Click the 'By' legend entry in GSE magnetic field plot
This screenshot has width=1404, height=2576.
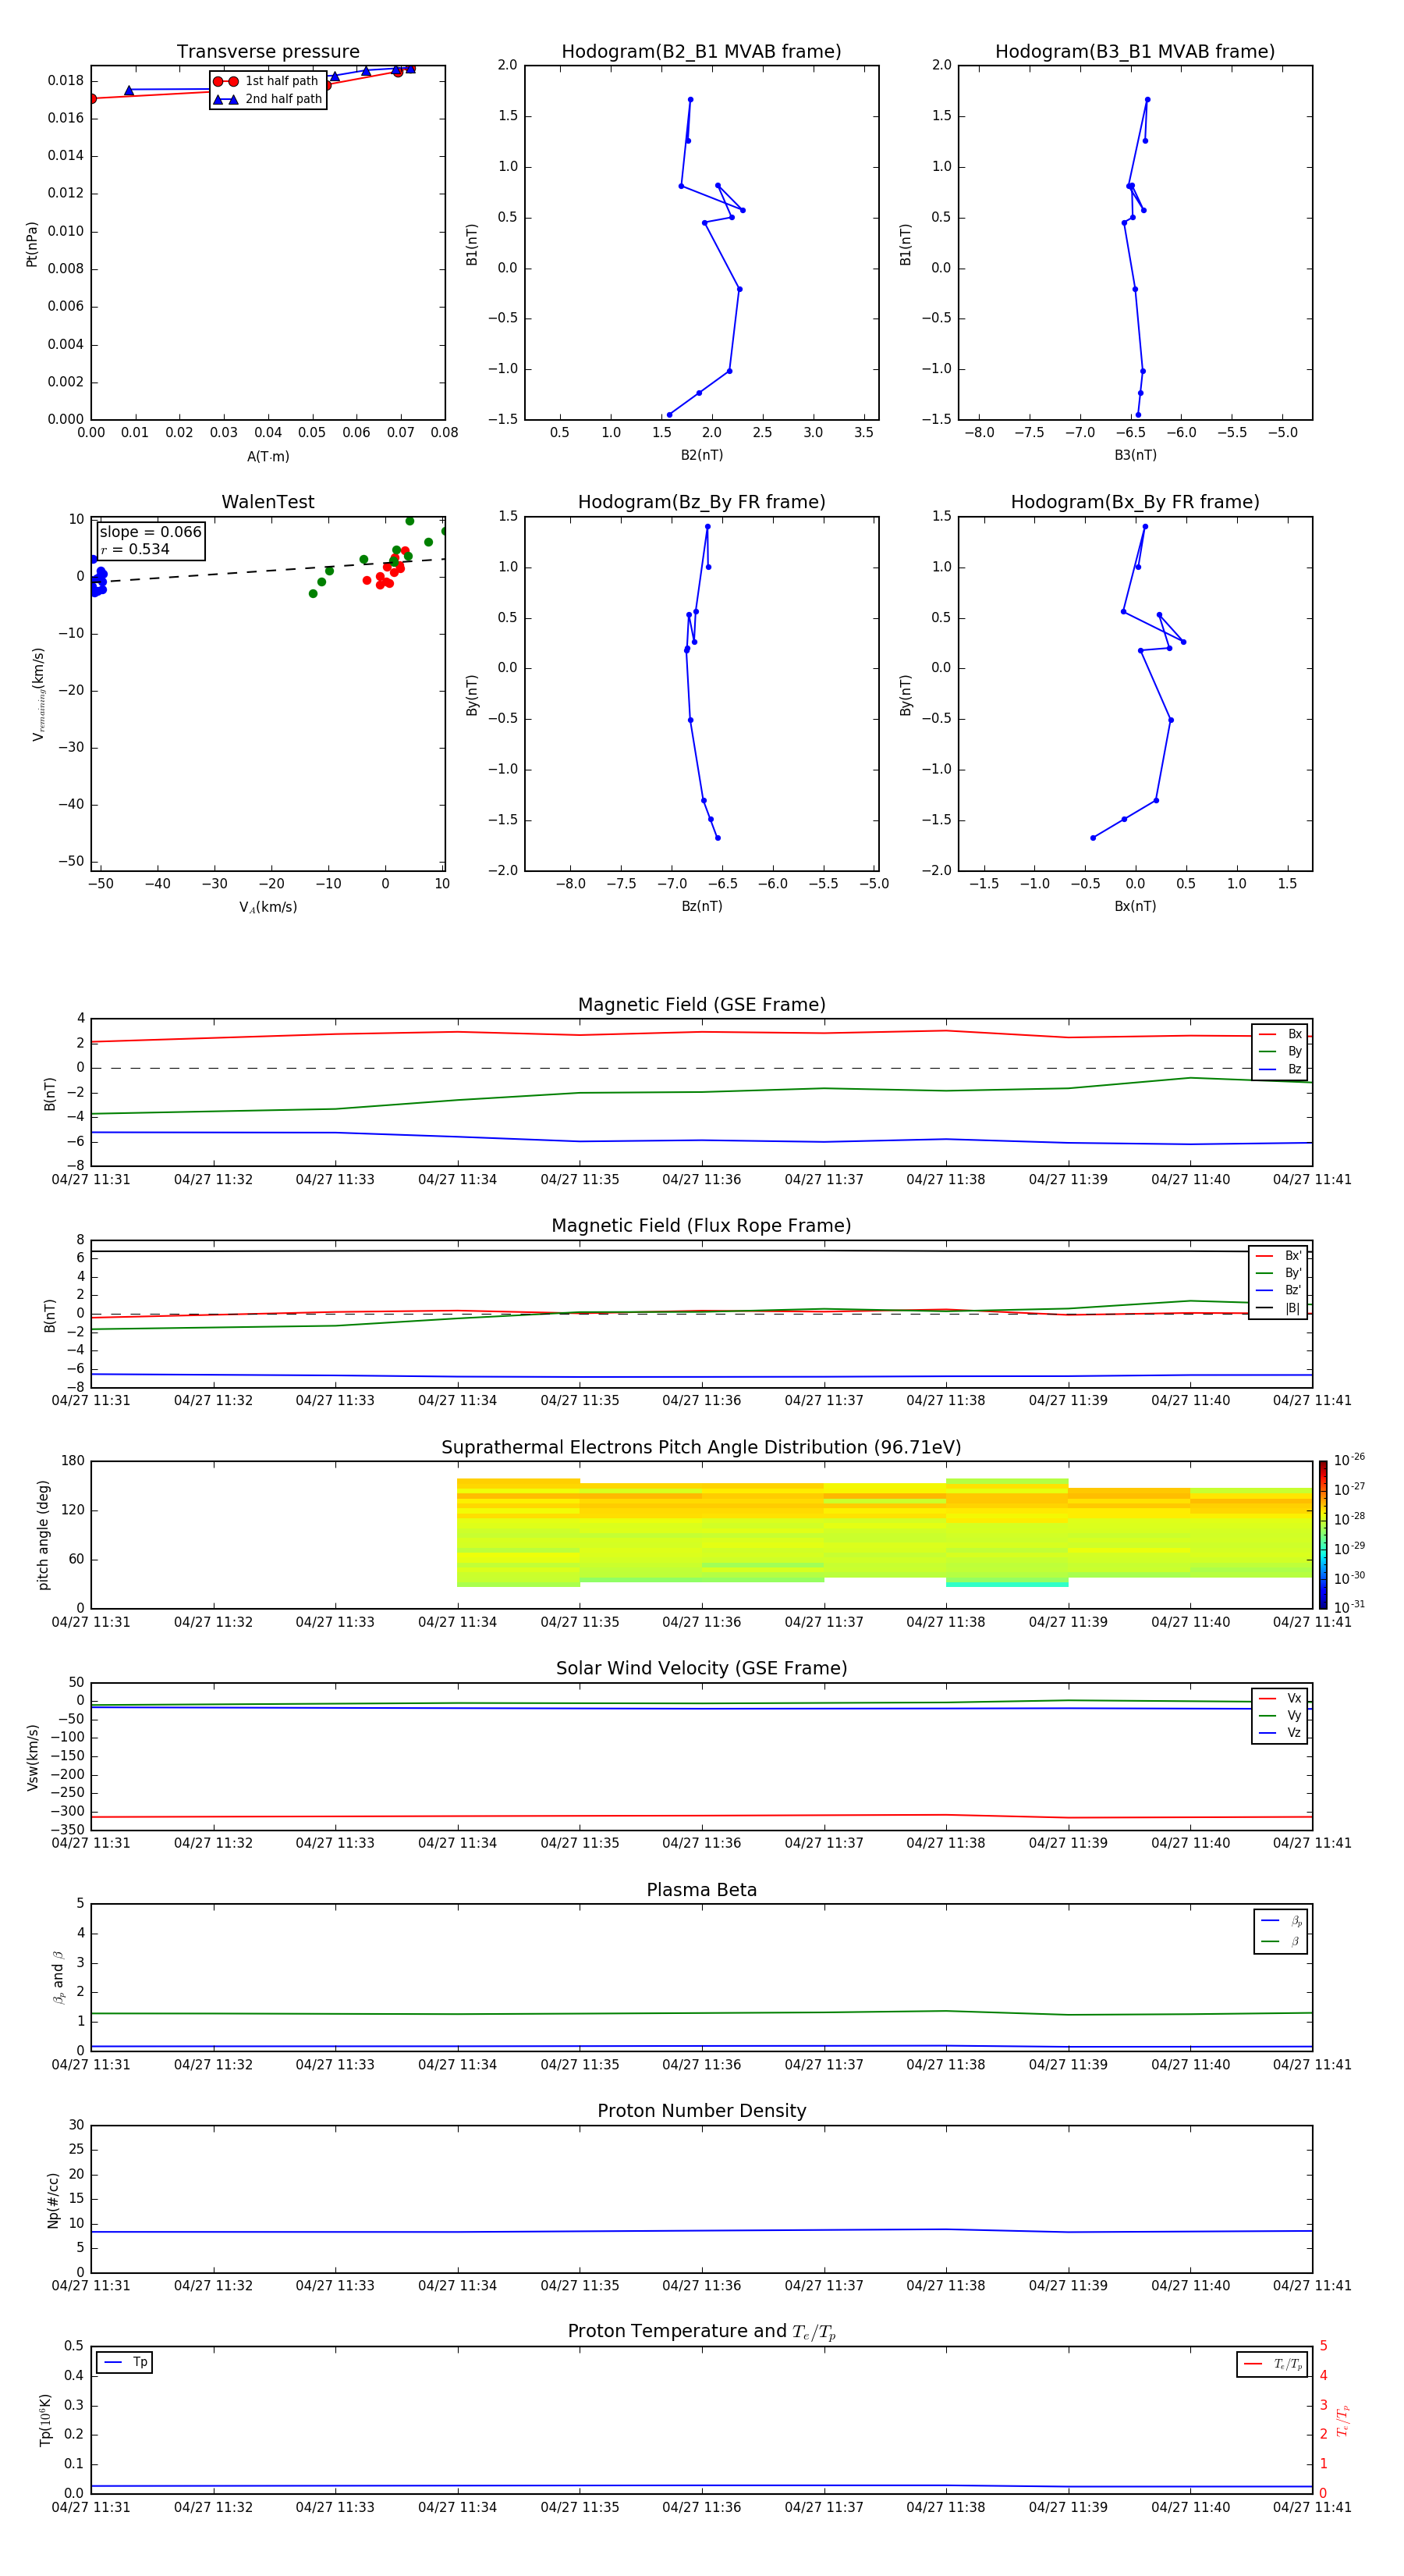pos(1280,1051)
